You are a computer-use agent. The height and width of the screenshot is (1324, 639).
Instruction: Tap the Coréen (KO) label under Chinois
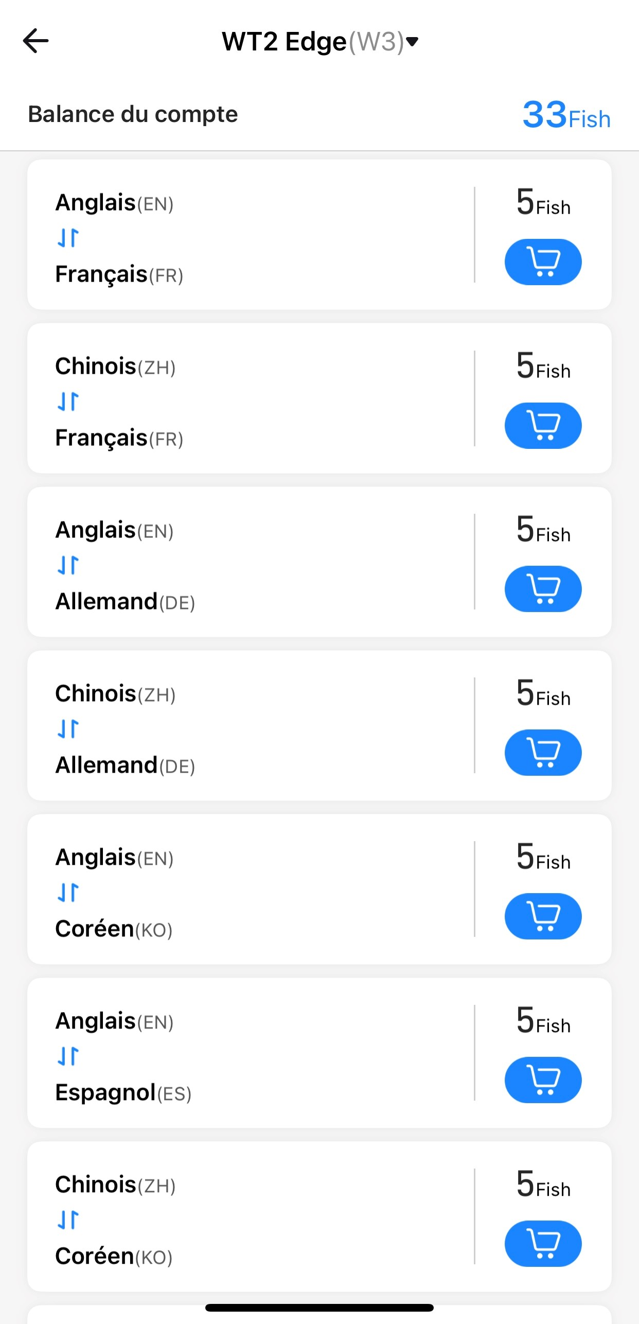[x=114, y=1257]
